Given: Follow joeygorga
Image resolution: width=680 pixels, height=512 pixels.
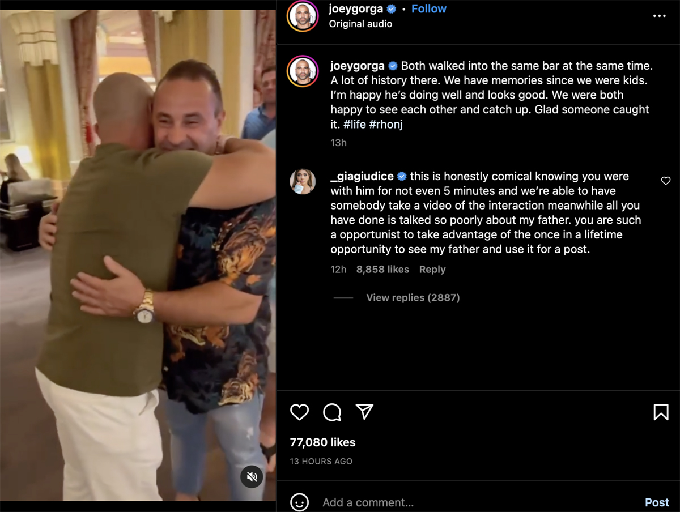Looking at the screenshot, I should click(428, 8).
